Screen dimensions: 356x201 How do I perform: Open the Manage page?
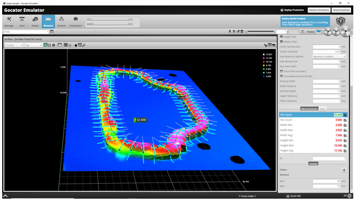9,22
